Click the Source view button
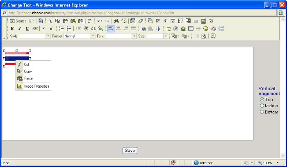 pos(18,21)
